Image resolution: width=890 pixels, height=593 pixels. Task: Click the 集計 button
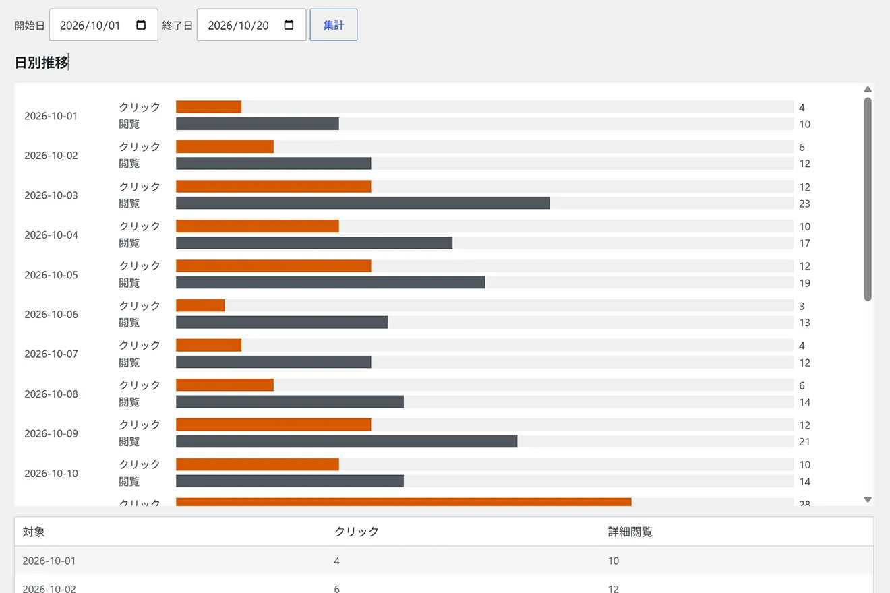click(334, 25)
